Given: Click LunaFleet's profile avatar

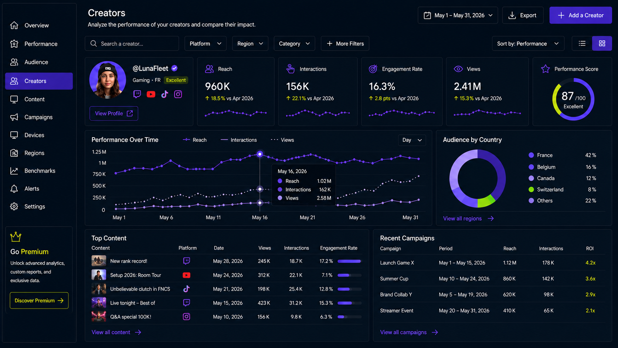Looking at the screenshot, I should coord(108,80).
